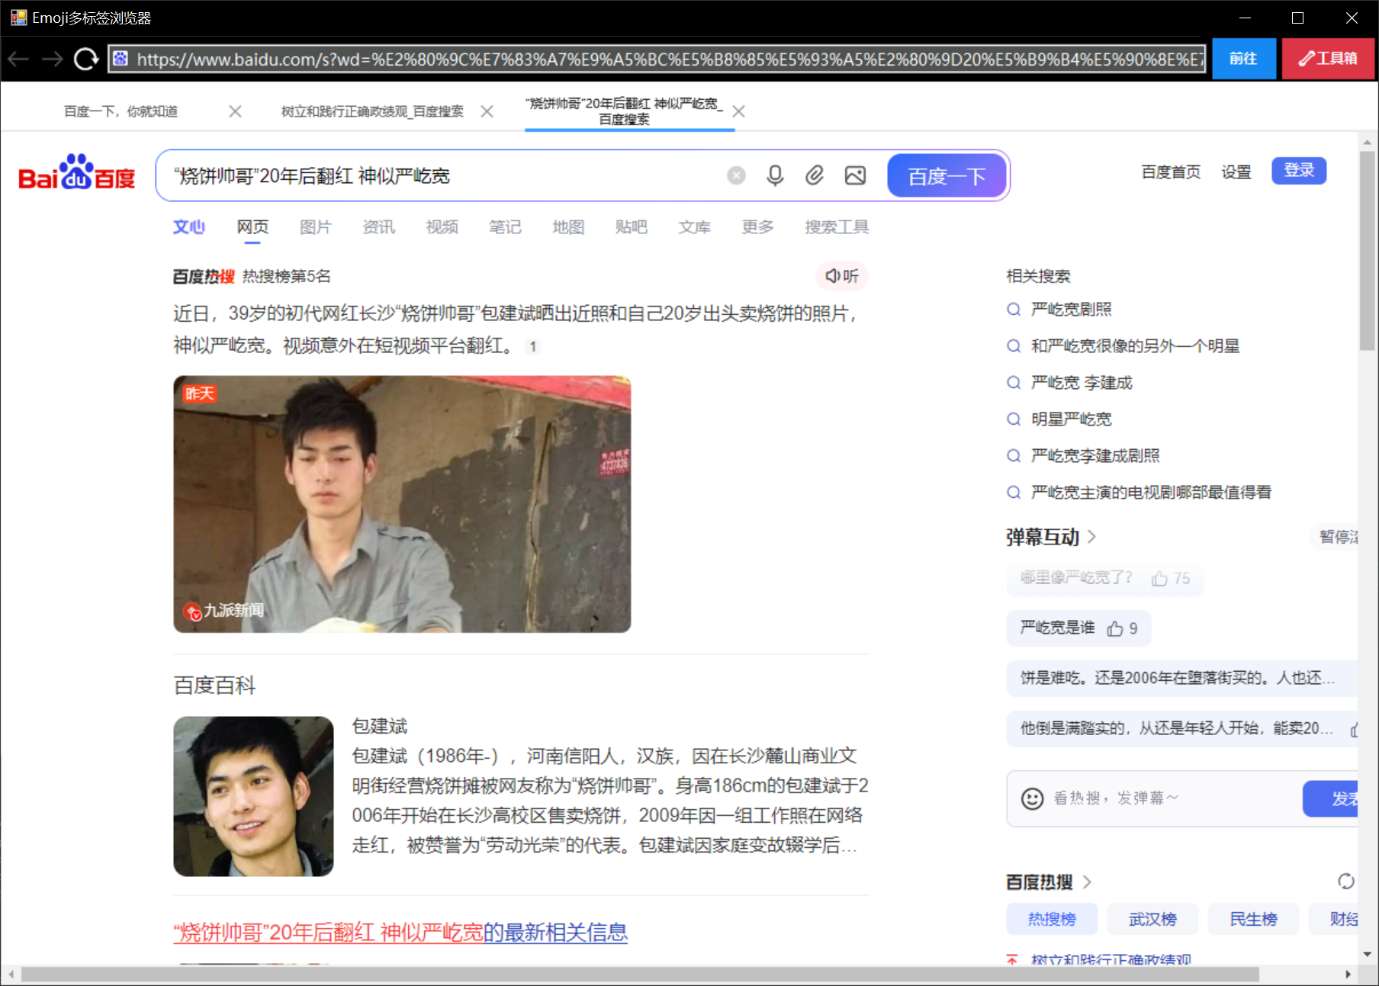Click the emoji smiley in danmaku input
The width and height of the screenshot is (1379, 986).
coord(1032,798)
